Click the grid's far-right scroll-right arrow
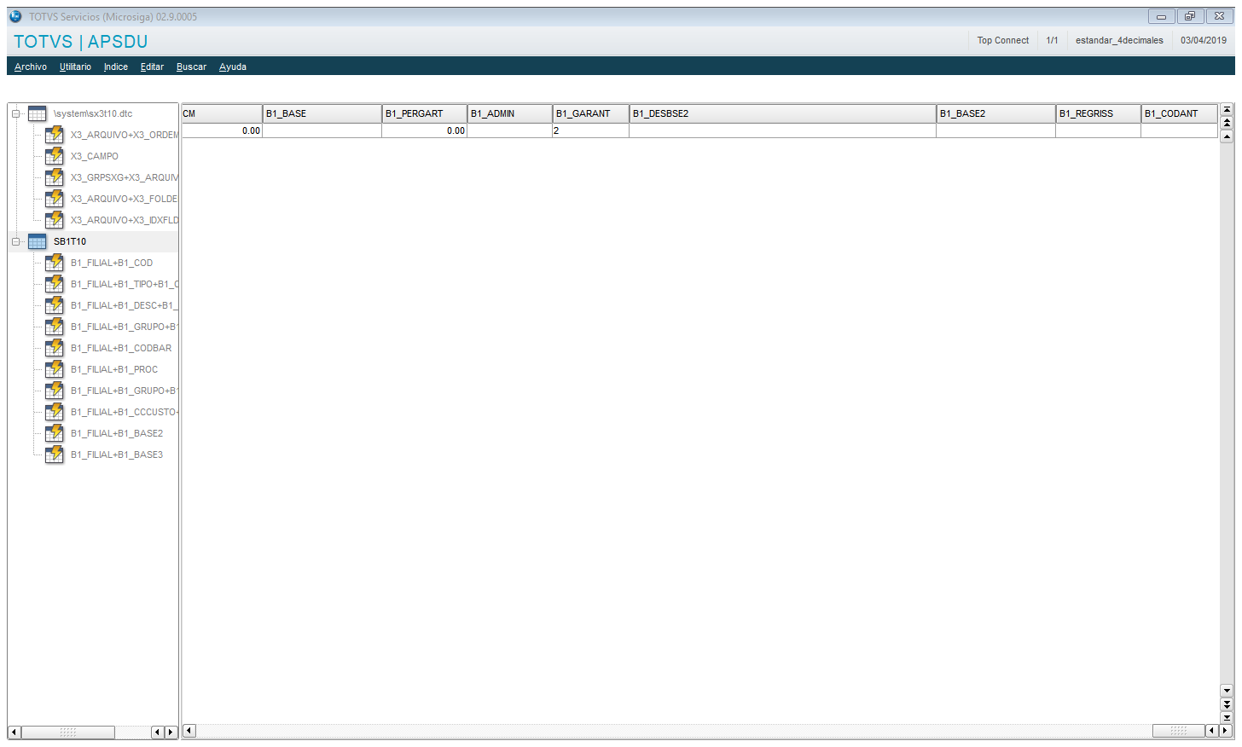The height and width of the screenshot is (747, 1242). 1226,731
